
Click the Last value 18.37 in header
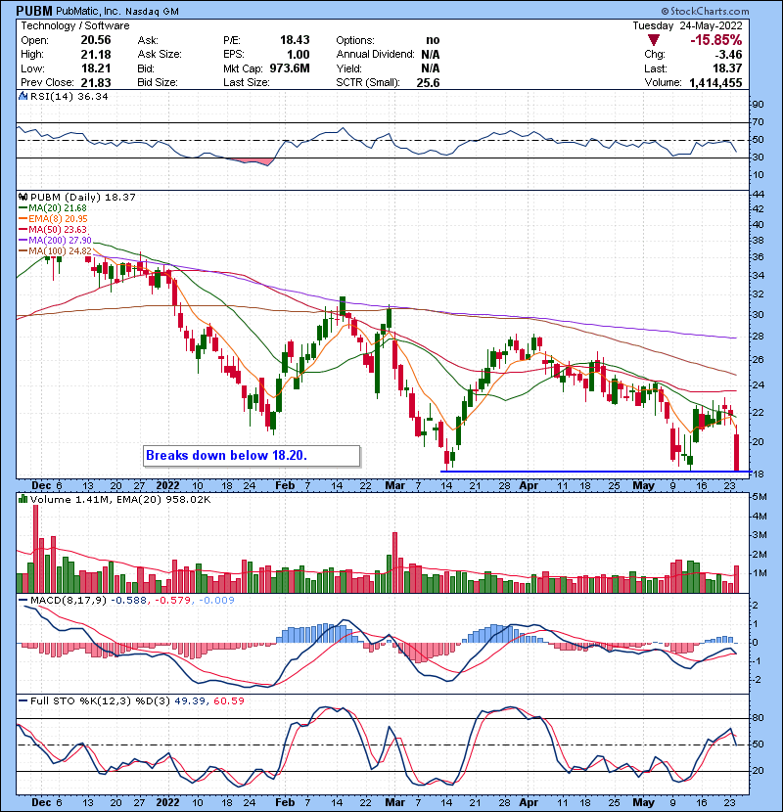click(727, 68)
